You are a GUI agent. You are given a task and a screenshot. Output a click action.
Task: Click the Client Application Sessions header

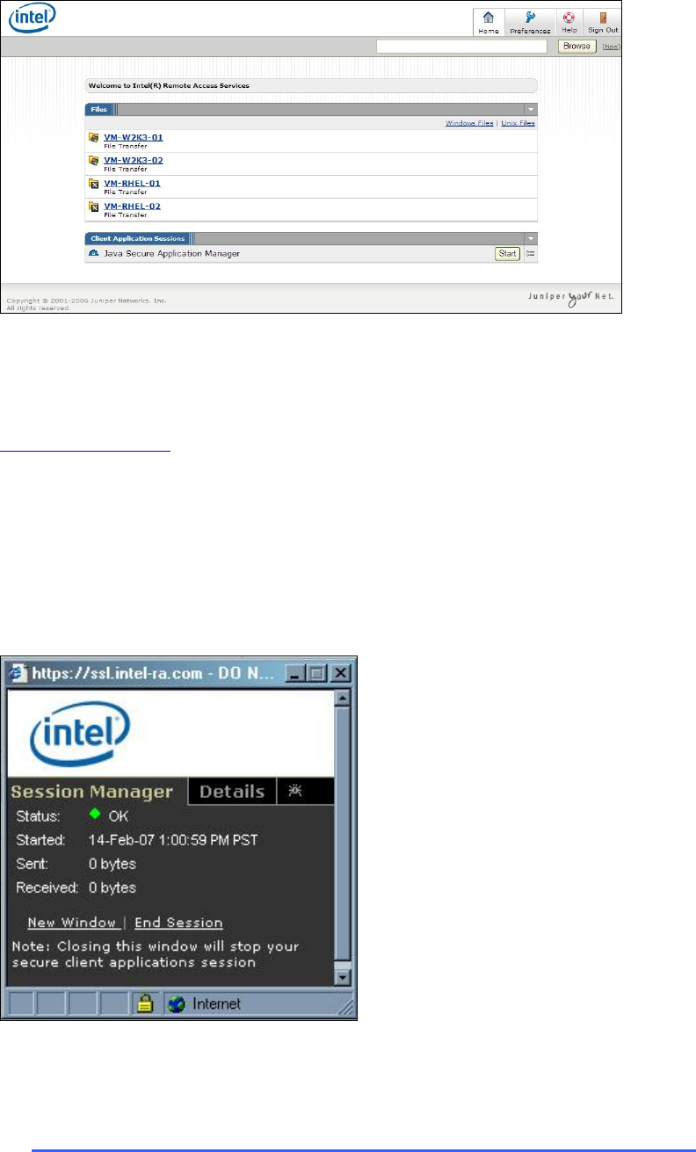(x=311, y=238)
